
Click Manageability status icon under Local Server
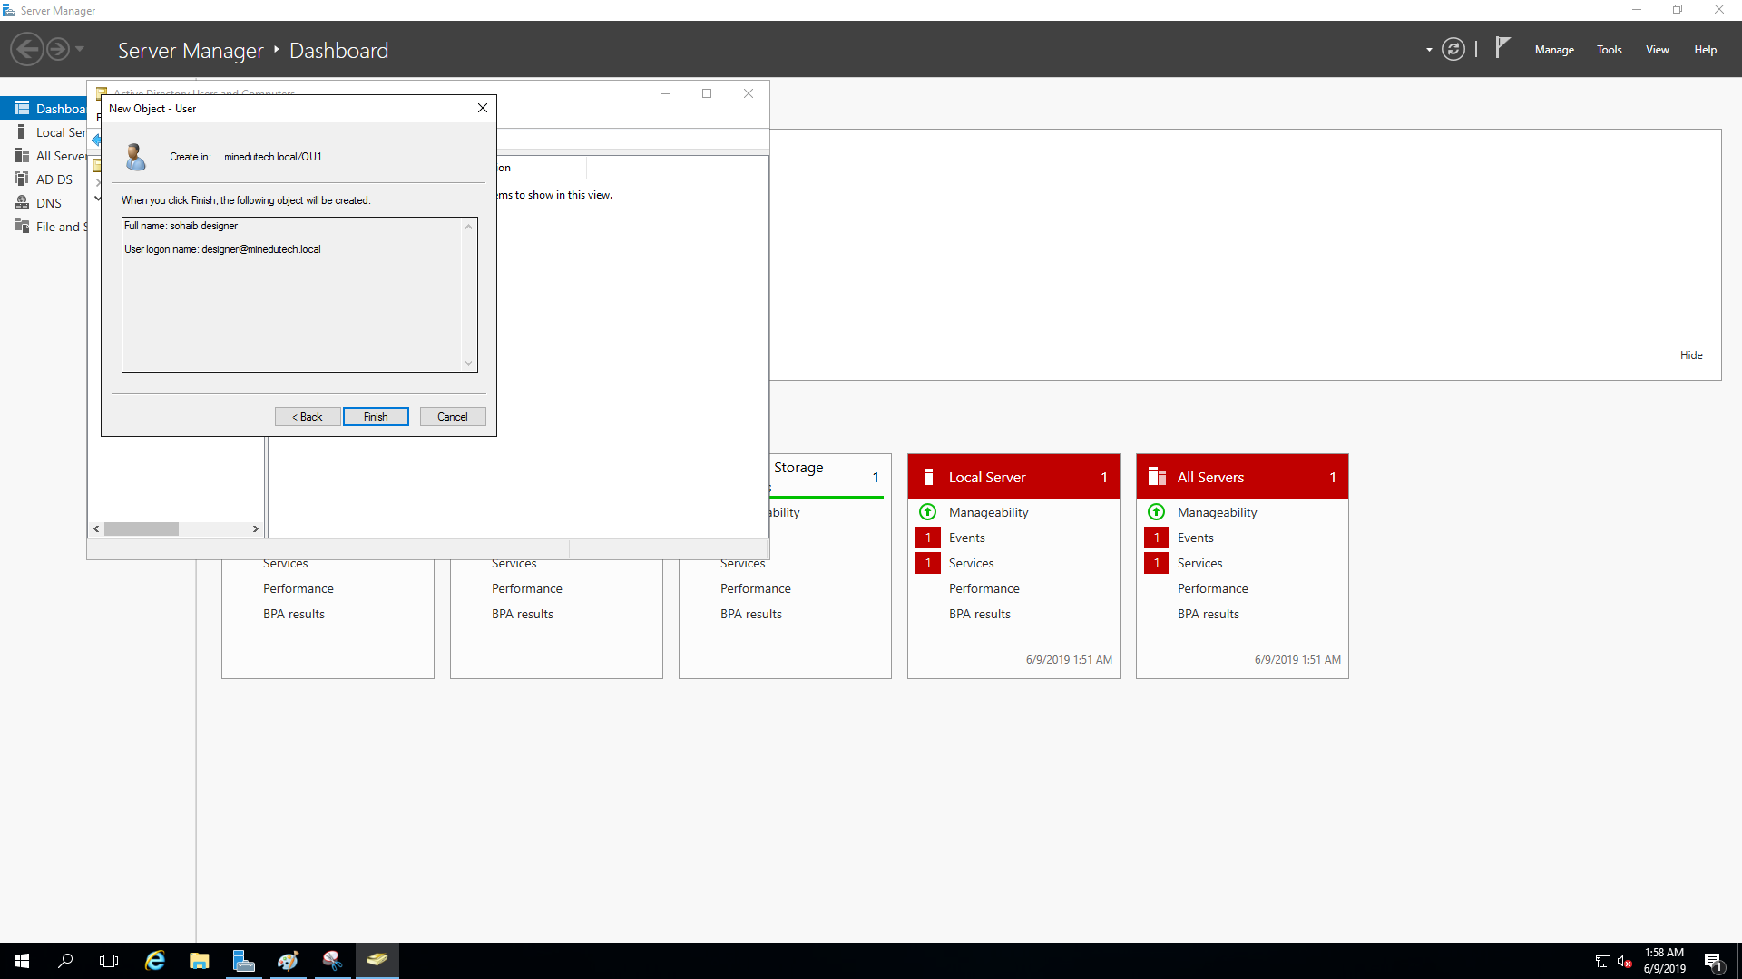point(927,512)
